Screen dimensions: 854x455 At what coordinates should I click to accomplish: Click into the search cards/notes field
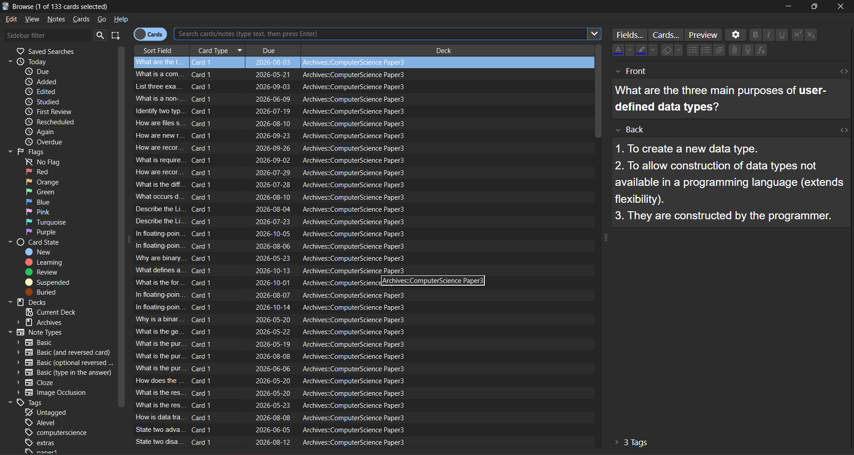[x=381, y=34]
